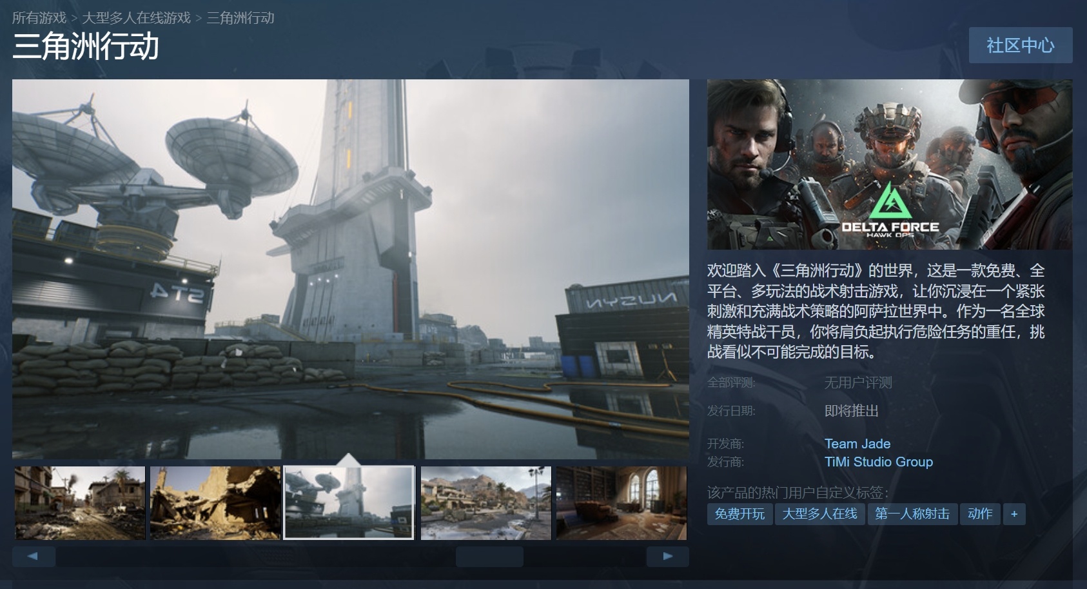
Task: Click the right arrow of the screenshot strip
Action: click(667, 556)
